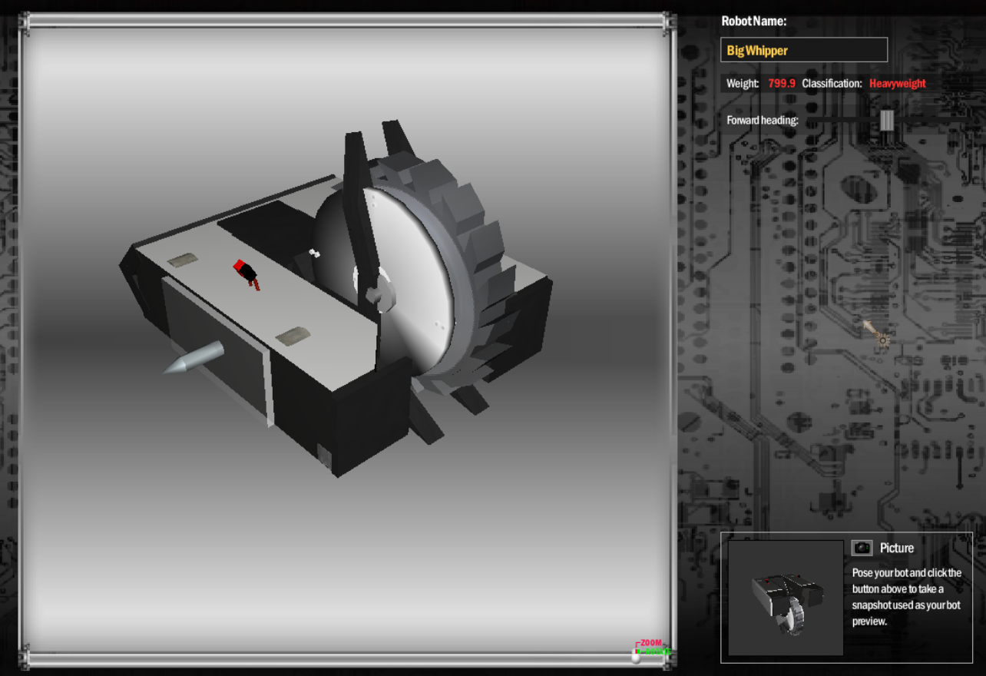Click the right end of the heading slider track

pos(966,121)
